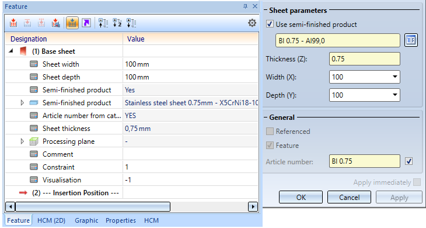This screenshot has height=228, width=426.
Task: Open the Width (X) dropdown
Action: click(x=394, y=77)
